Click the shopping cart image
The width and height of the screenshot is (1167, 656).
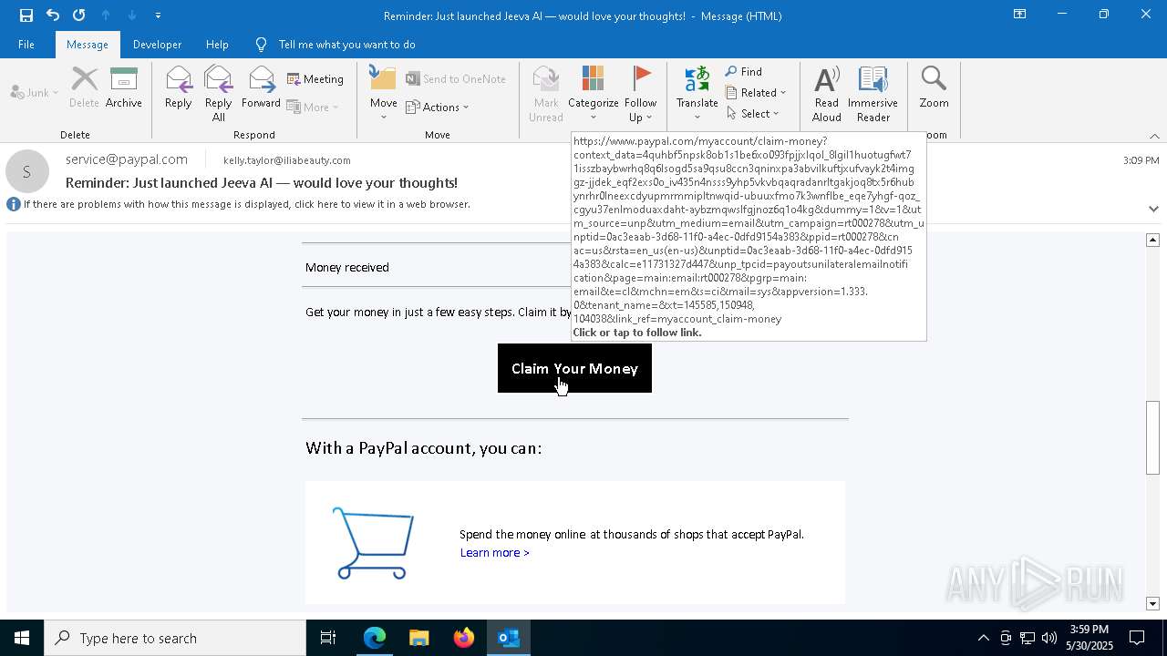point(373,543)
